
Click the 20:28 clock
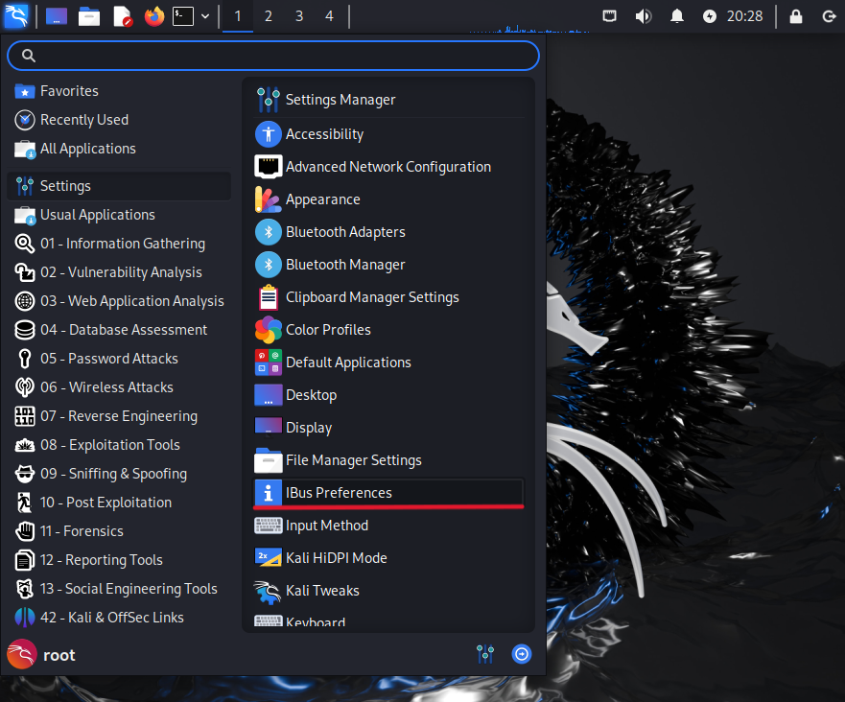744,16
